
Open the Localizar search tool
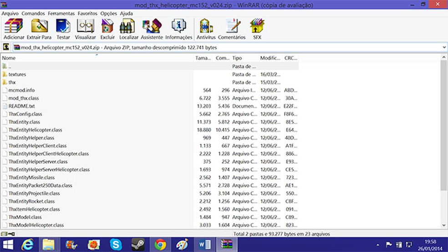tap(128, 29)
